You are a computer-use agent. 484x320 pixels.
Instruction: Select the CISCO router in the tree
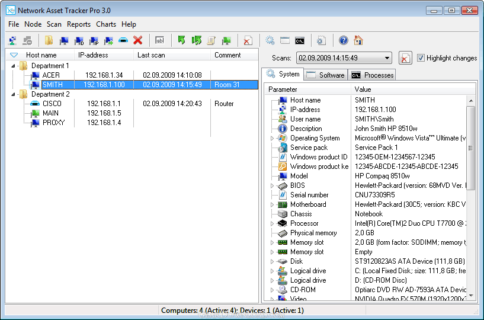(52, 104)
